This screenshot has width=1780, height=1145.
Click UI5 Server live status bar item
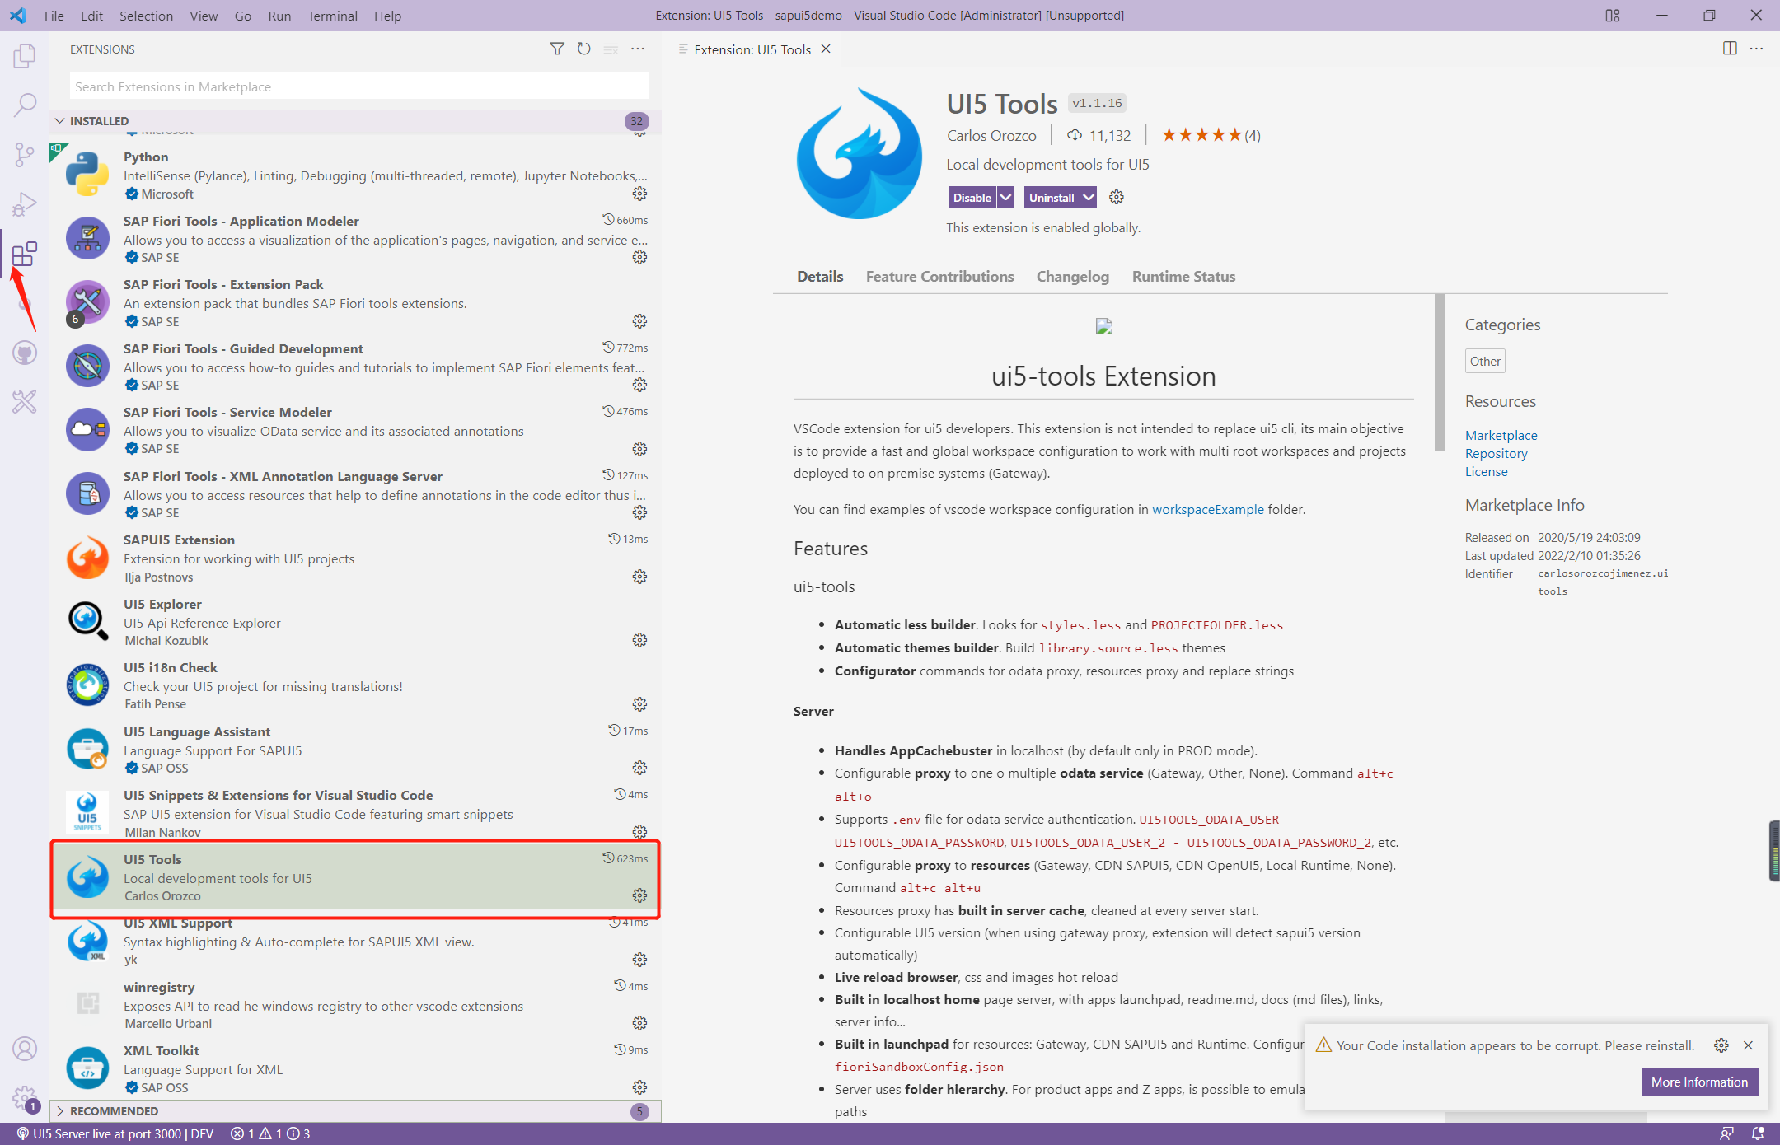pyautogui.click(x=115, y=1134)
